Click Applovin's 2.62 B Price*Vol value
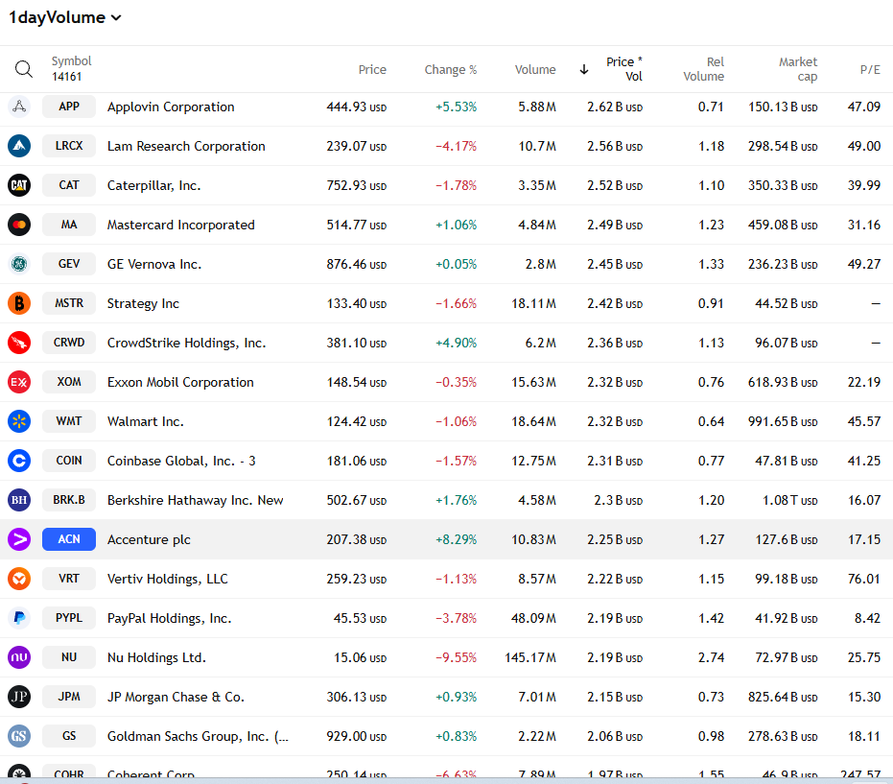Image resolution: width=893 pixels, height=784 pixels. click(615, 107)
